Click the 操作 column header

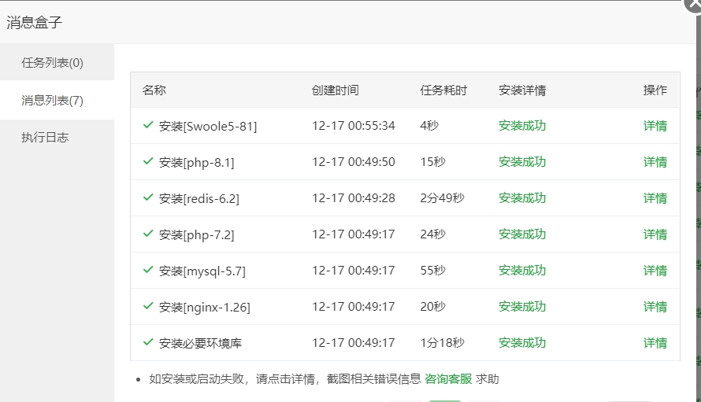pyautogui.click(x=655, y=90)
